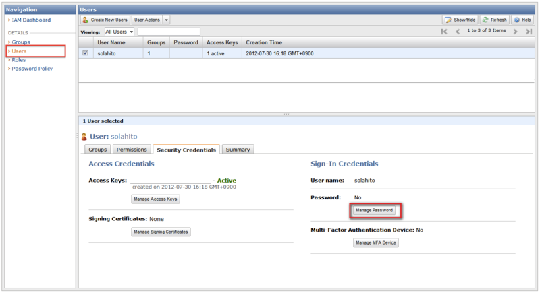Go to the previous page of items
The image size is (540, 293).
point(458,32)
